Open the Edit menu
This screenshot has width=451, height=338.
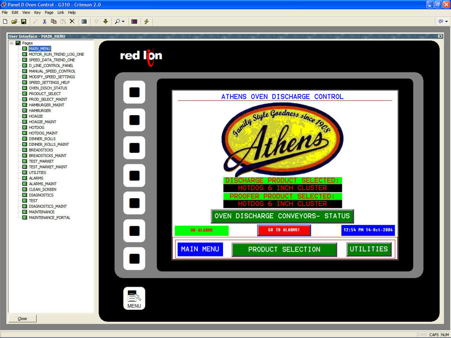click(15, 13)
